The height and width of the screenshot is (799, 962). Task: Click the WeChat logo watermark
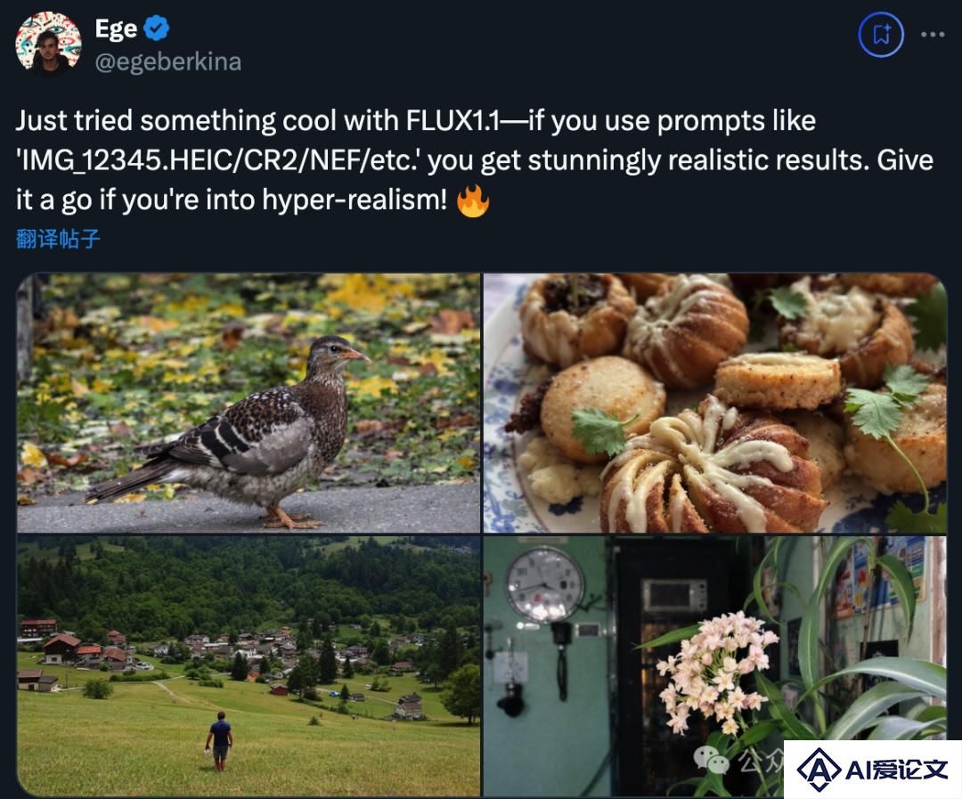[x=711, y=760]
